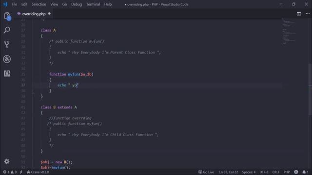
Task: Change line ending via CRLF
Action: coord(276,172)
